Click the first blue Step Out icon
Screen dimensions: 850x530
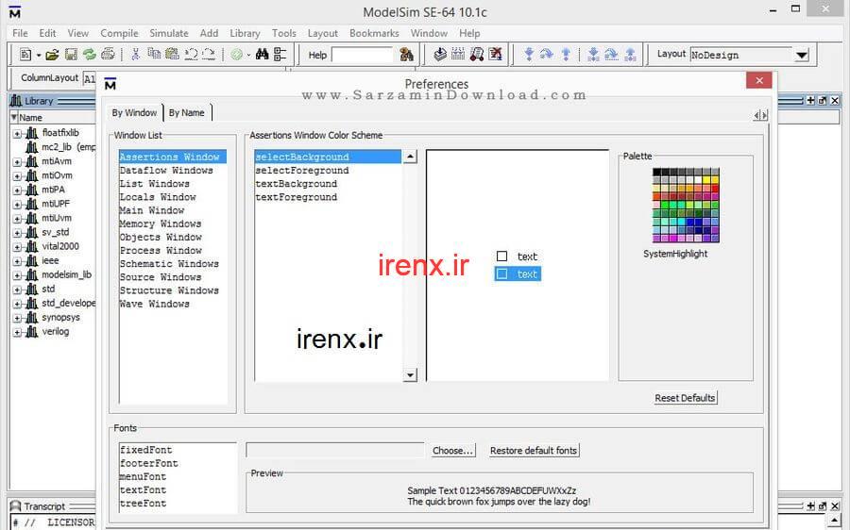pos(566,54)
